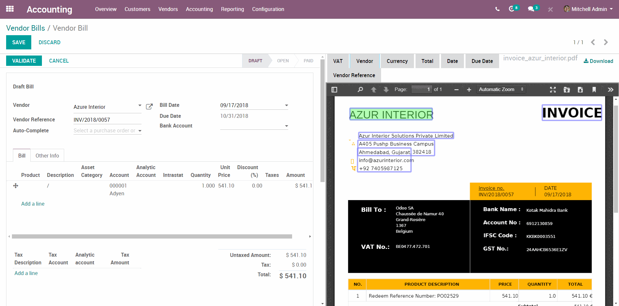Switch PDF to presentation mode
The width and height of the screenshot is (619, 306).
point(553,89)
